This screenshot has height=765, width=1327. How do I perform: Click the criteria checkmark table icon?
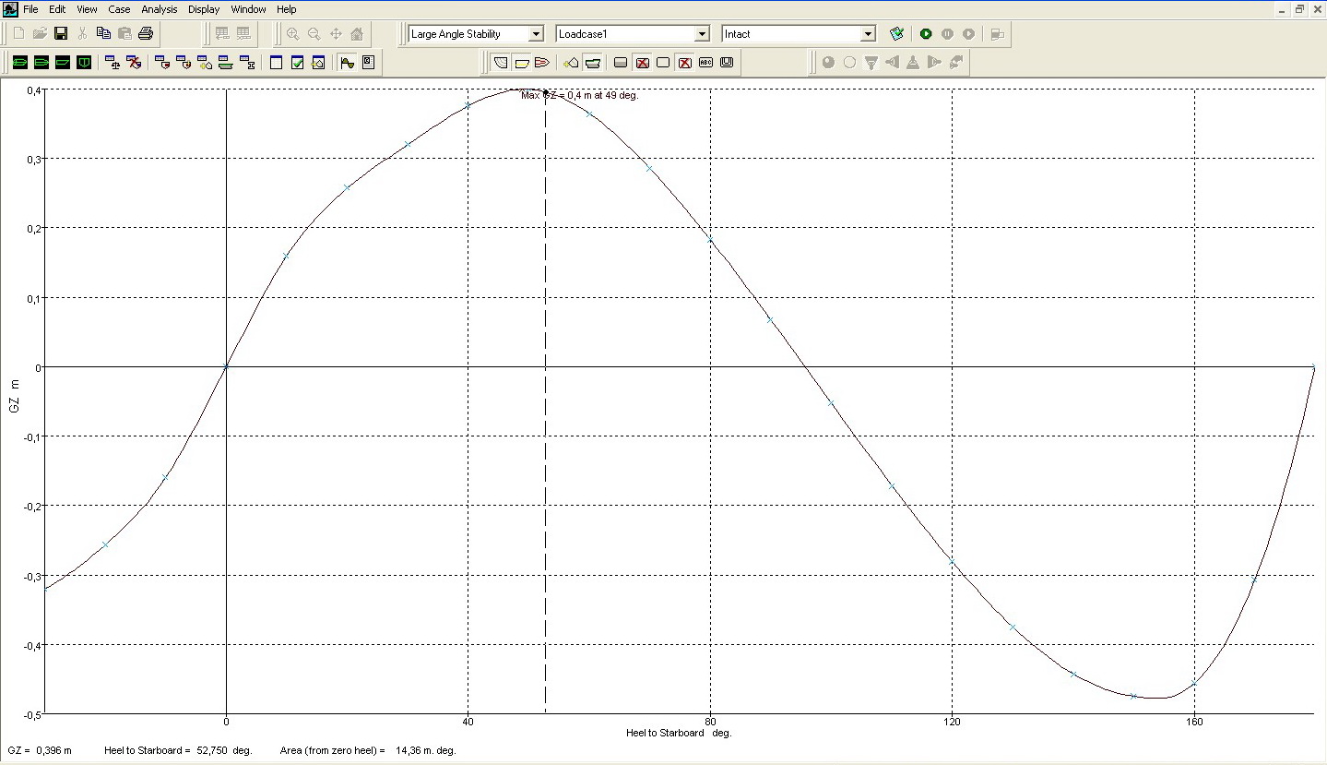(297, 63)
